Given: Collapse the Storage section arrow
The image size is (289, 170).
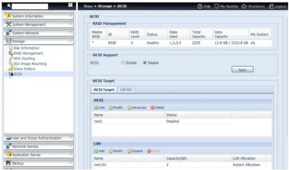Looking at the screenshot, I should tap(70, 40).
